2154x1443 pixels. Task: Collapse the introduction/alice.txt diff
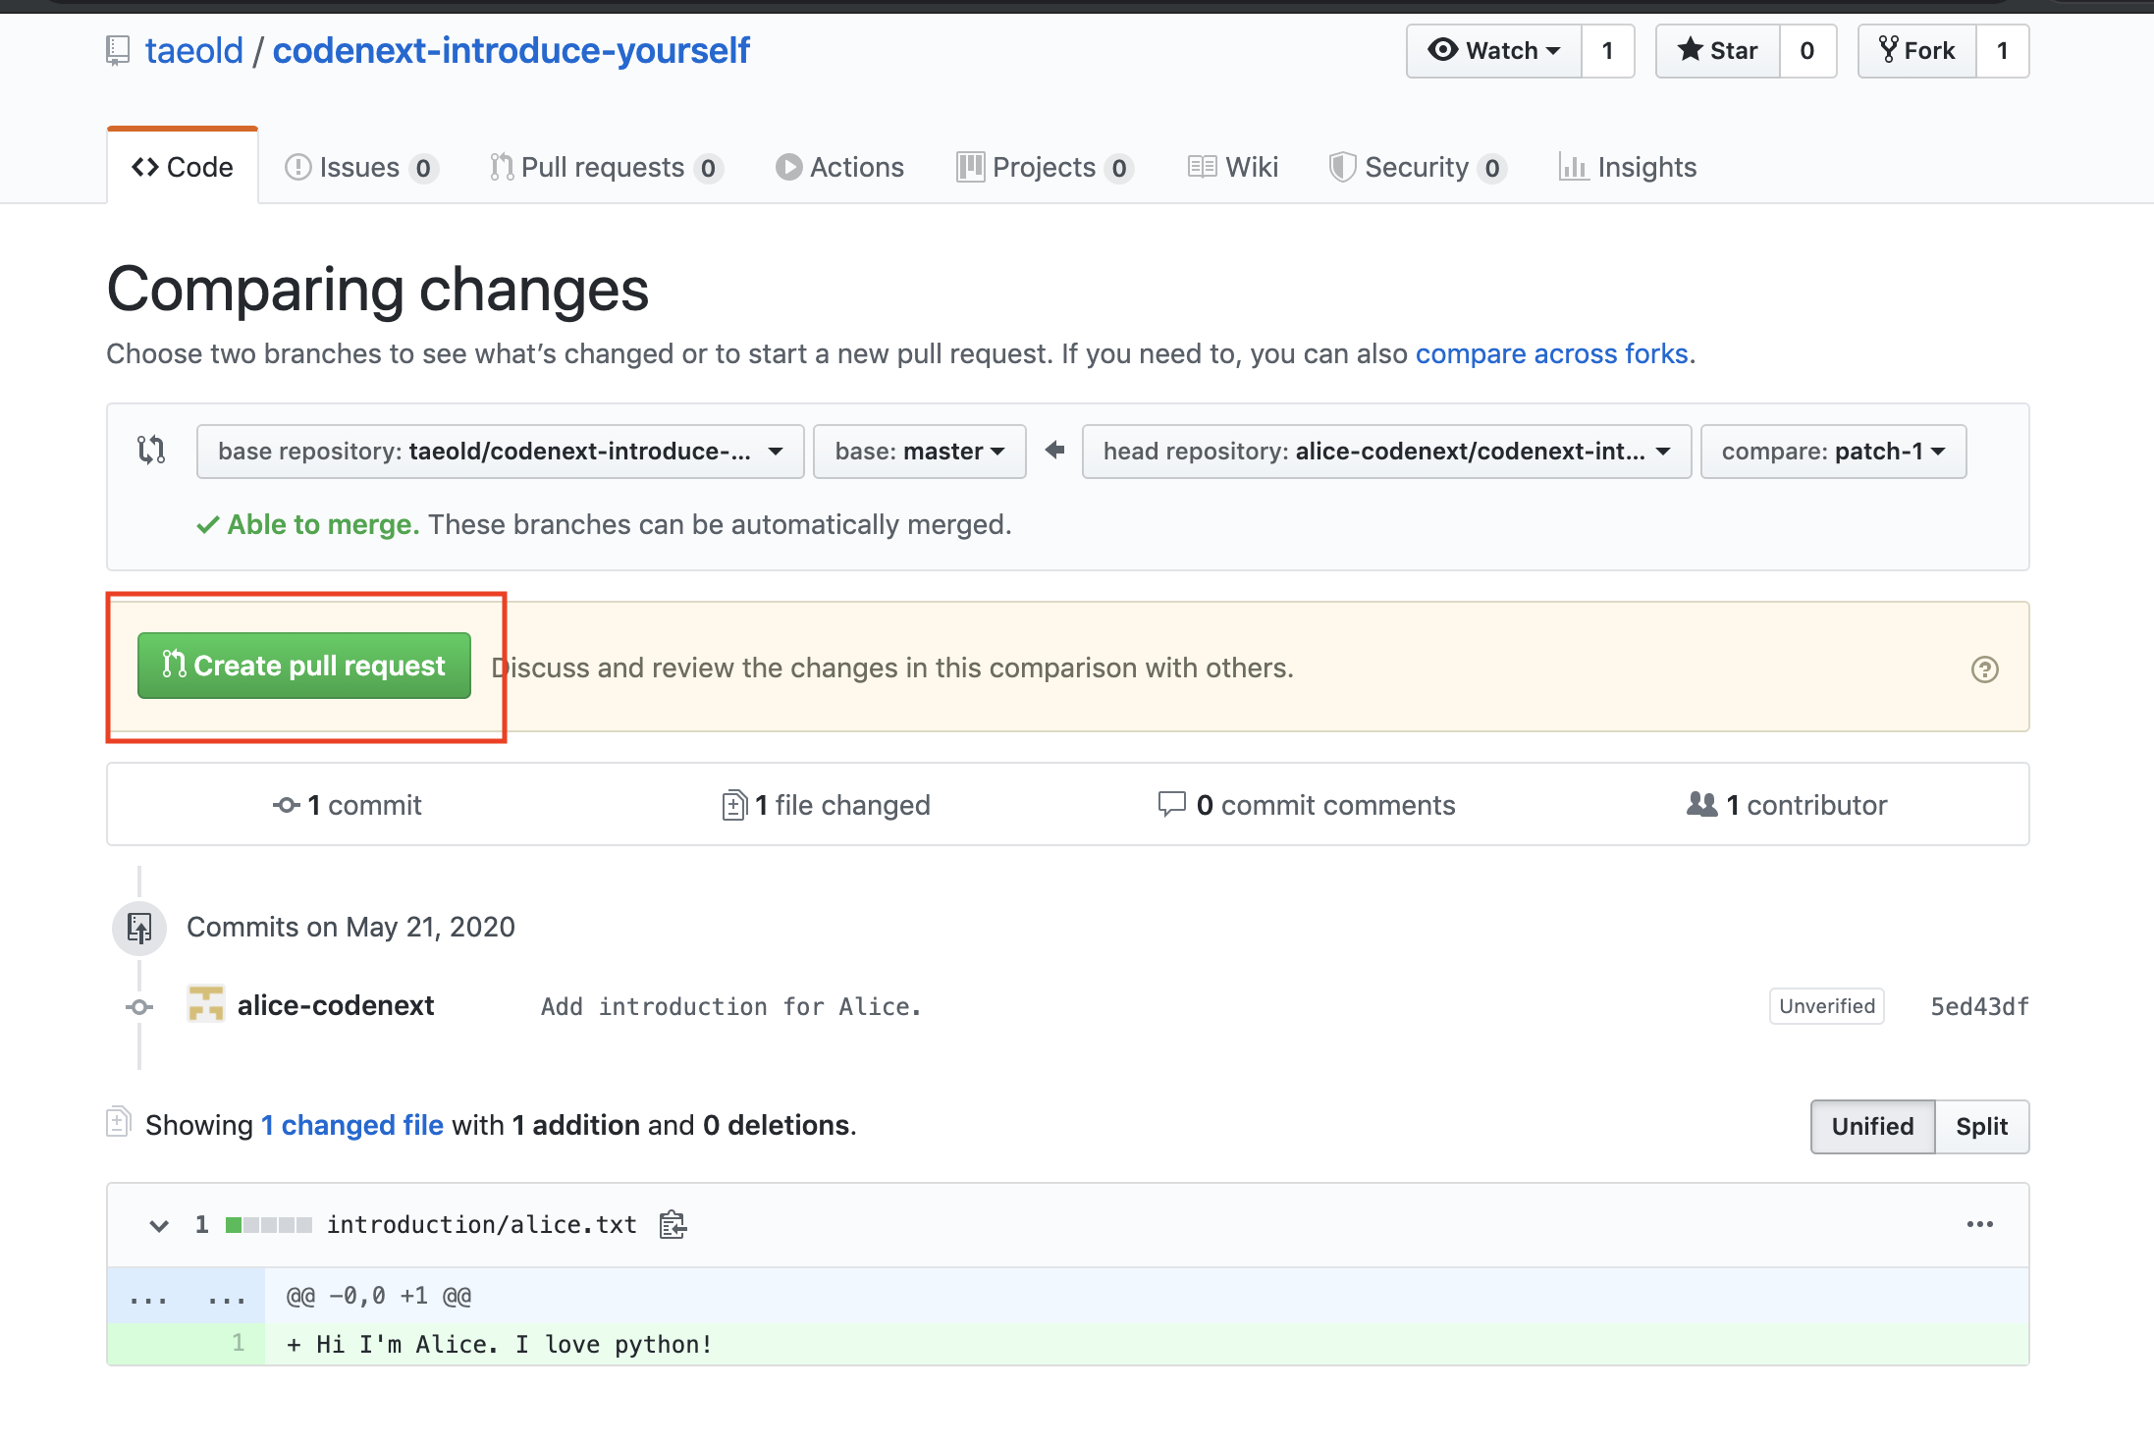point(158,1224)
